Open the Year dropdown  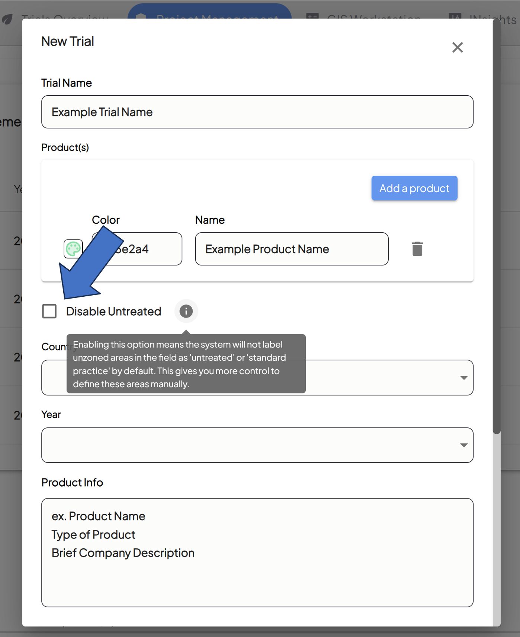point(257,445)
